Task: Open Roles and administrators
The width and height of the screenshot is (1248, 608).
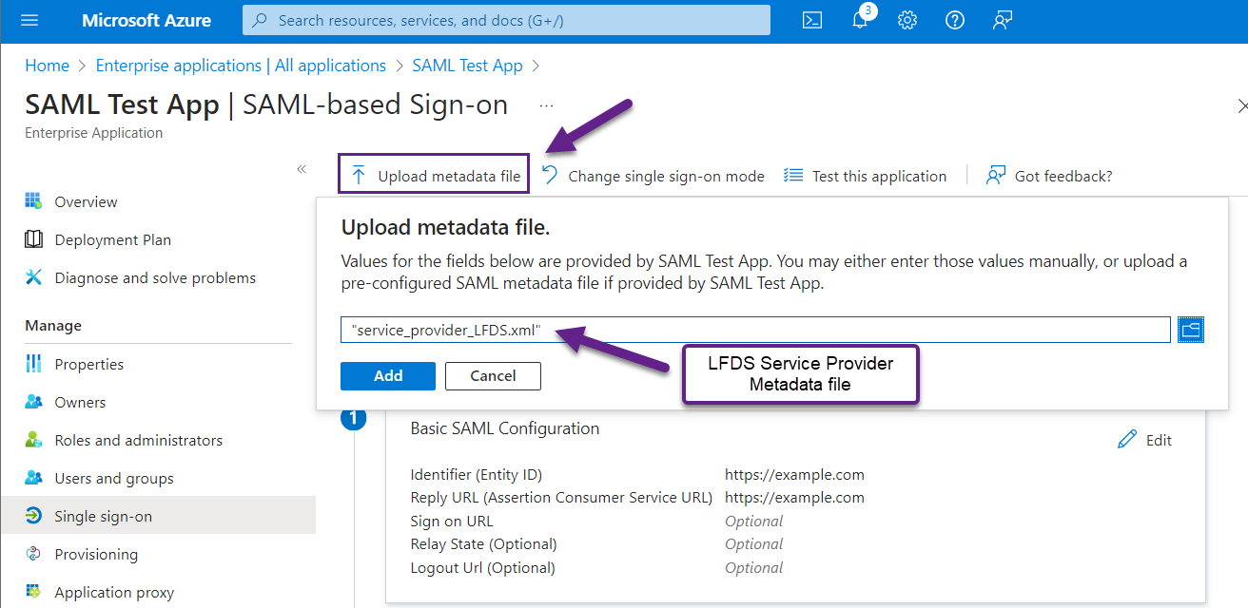Action: pos(138,441)
